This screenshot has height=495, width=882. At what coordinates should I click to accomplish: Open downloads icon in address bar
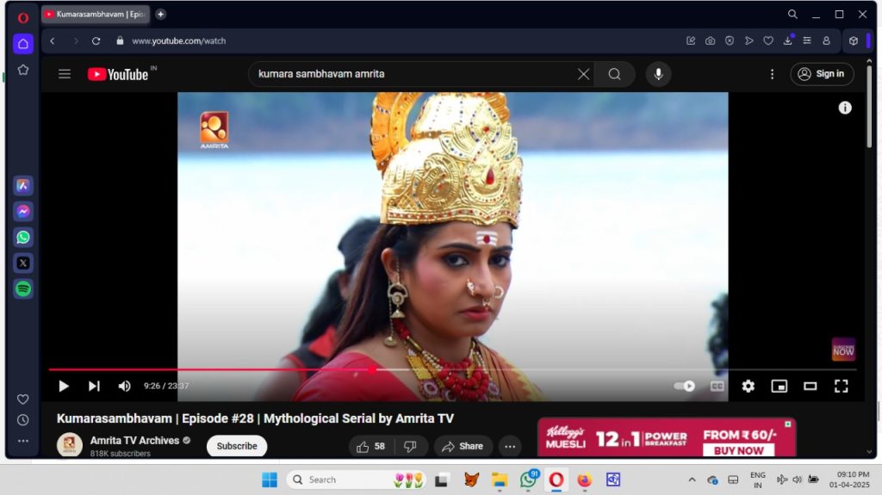(788, 40)
